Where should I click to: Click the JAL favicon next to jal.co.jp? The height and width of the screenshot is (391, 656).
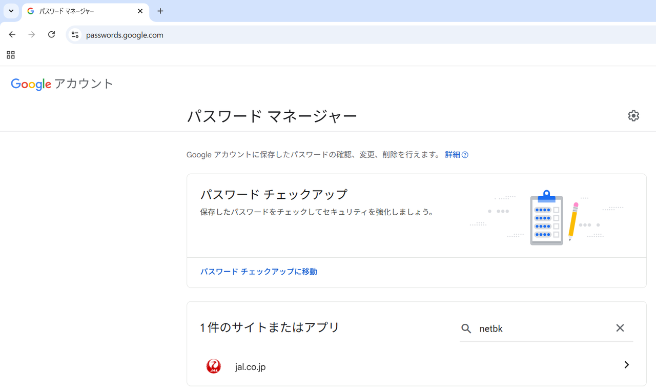[213, 366]
